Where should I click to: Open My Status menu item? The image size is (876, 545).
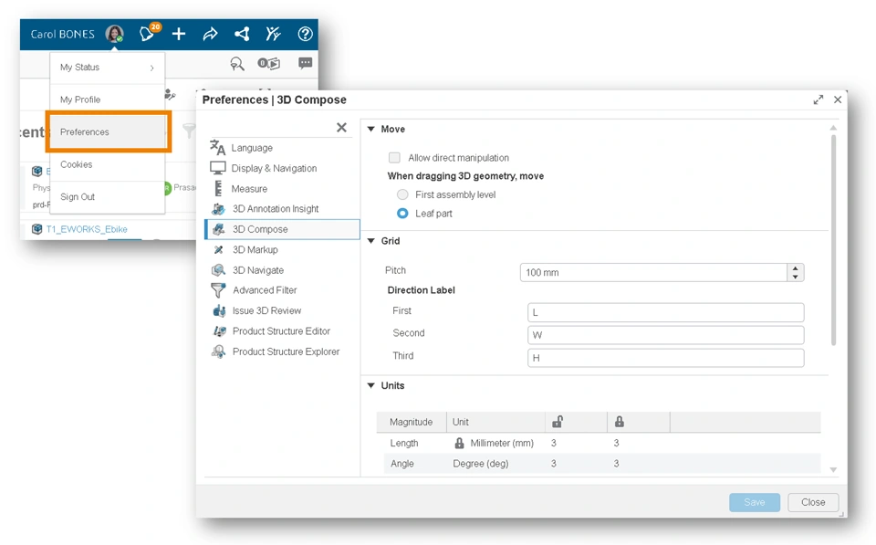pyautogui.click(x=108, y=68)
